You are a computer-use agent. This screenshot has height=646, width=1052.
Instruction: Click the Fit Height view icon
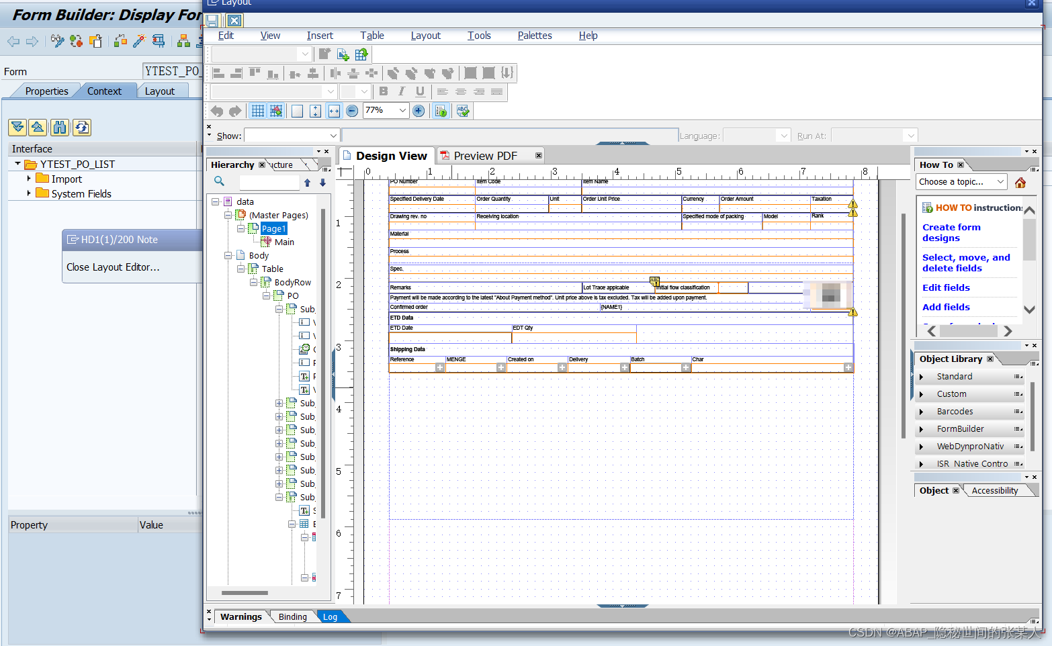point(316,111)
